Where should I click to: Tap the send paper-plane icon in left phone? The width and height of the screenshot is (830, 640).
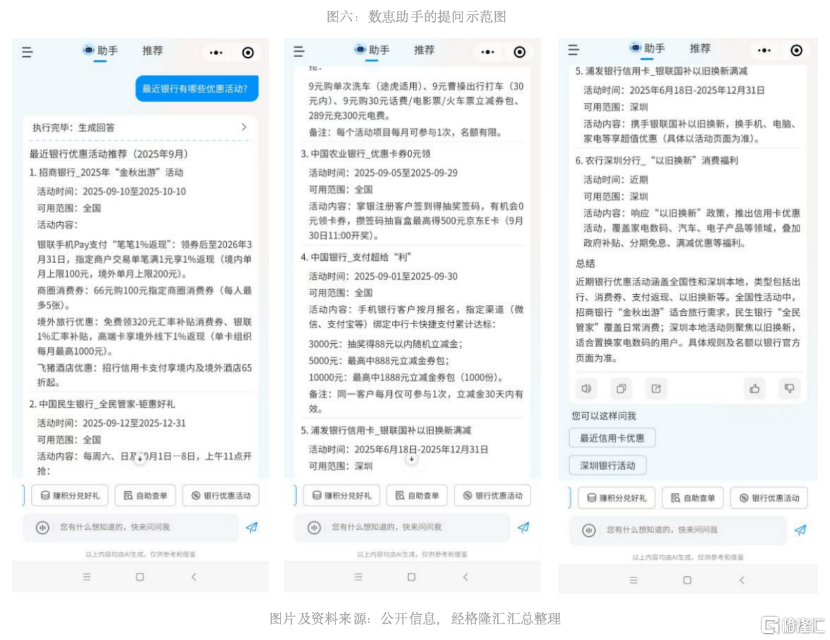(x=251, y=527)
